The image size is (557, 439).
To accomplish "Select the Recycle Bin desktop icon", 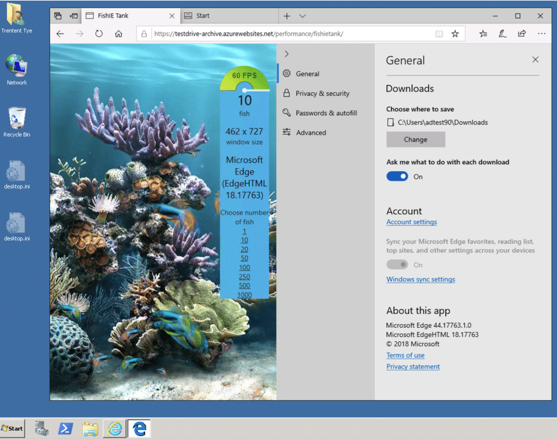I will [17, 122].
